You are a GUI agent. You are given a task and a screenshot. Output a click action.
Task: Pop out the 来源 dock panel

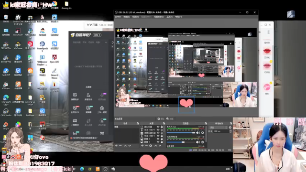pyautogui.click(x=164, y=123)
